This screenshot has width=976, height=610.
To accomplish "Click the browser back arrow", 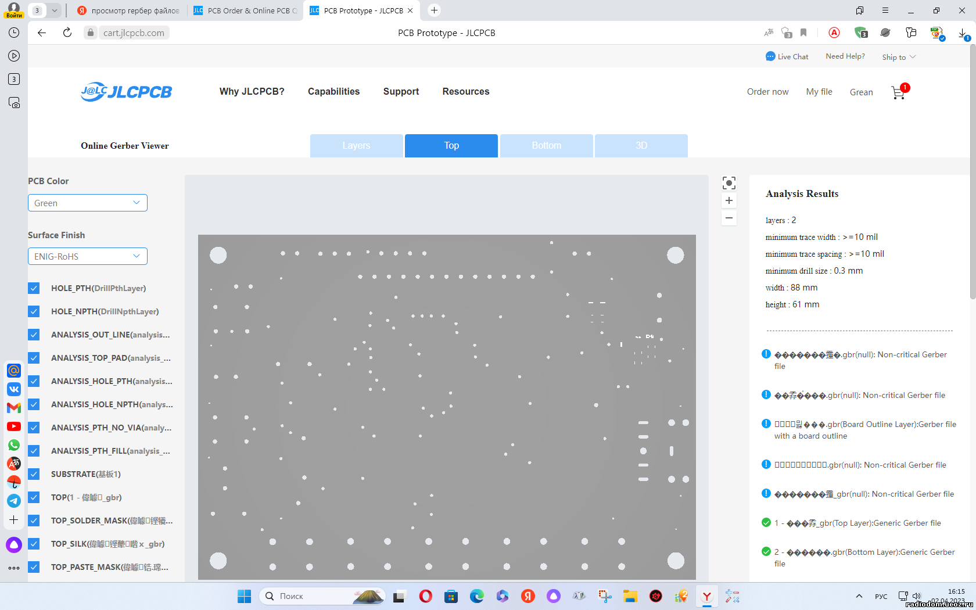I will pyautogui.click(x=42, y=33).
